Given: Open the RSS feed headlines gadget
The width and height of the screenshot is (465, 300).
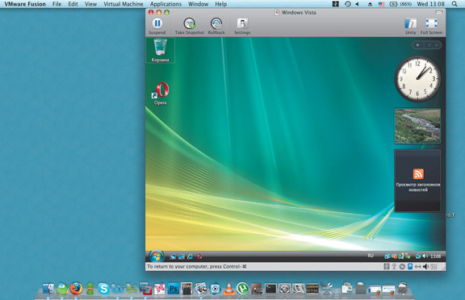Looking at the screenshot, I should coord(417,181).
